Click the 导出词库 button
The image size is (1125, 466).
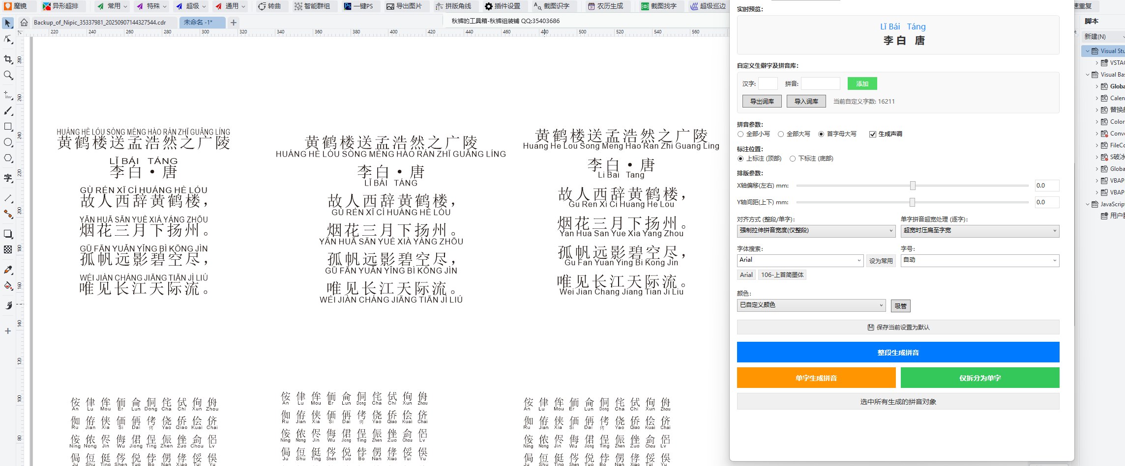[762, 101]
